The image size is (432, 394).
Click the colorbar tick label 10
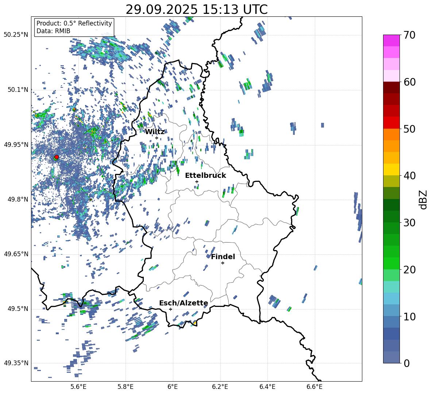409,317
